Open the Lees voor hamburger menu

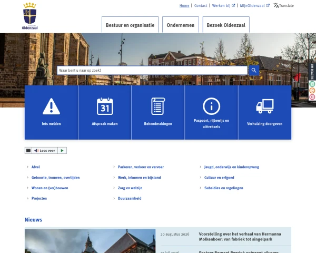tap(28, 151)
